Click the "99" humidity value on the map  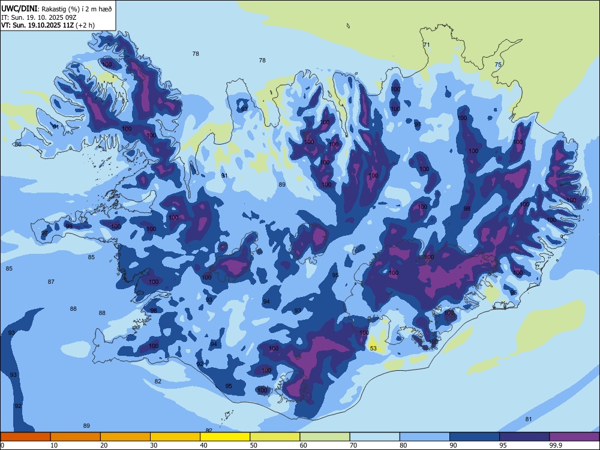click(x=69, y=227)
